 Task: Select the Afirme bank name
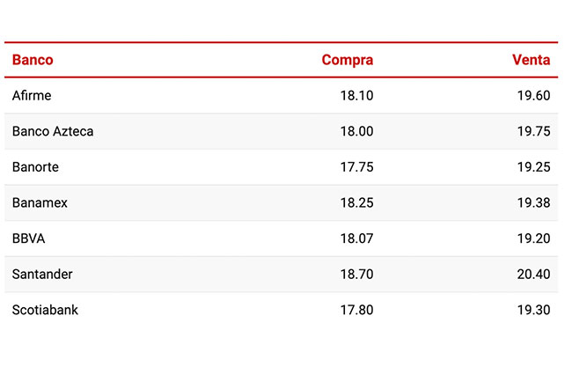click(x=34, y=95)
